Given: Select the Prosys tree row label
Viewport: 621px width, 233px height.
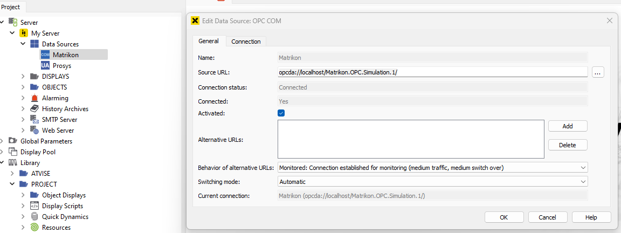Looking at the screenshot, I should (62, 66).
